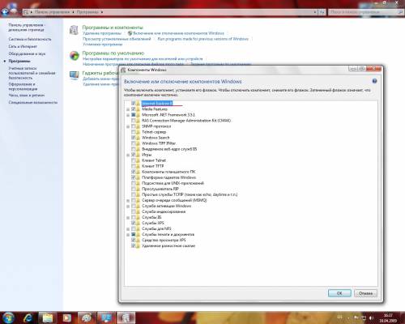Expand Службы печати и документов node

128,235
